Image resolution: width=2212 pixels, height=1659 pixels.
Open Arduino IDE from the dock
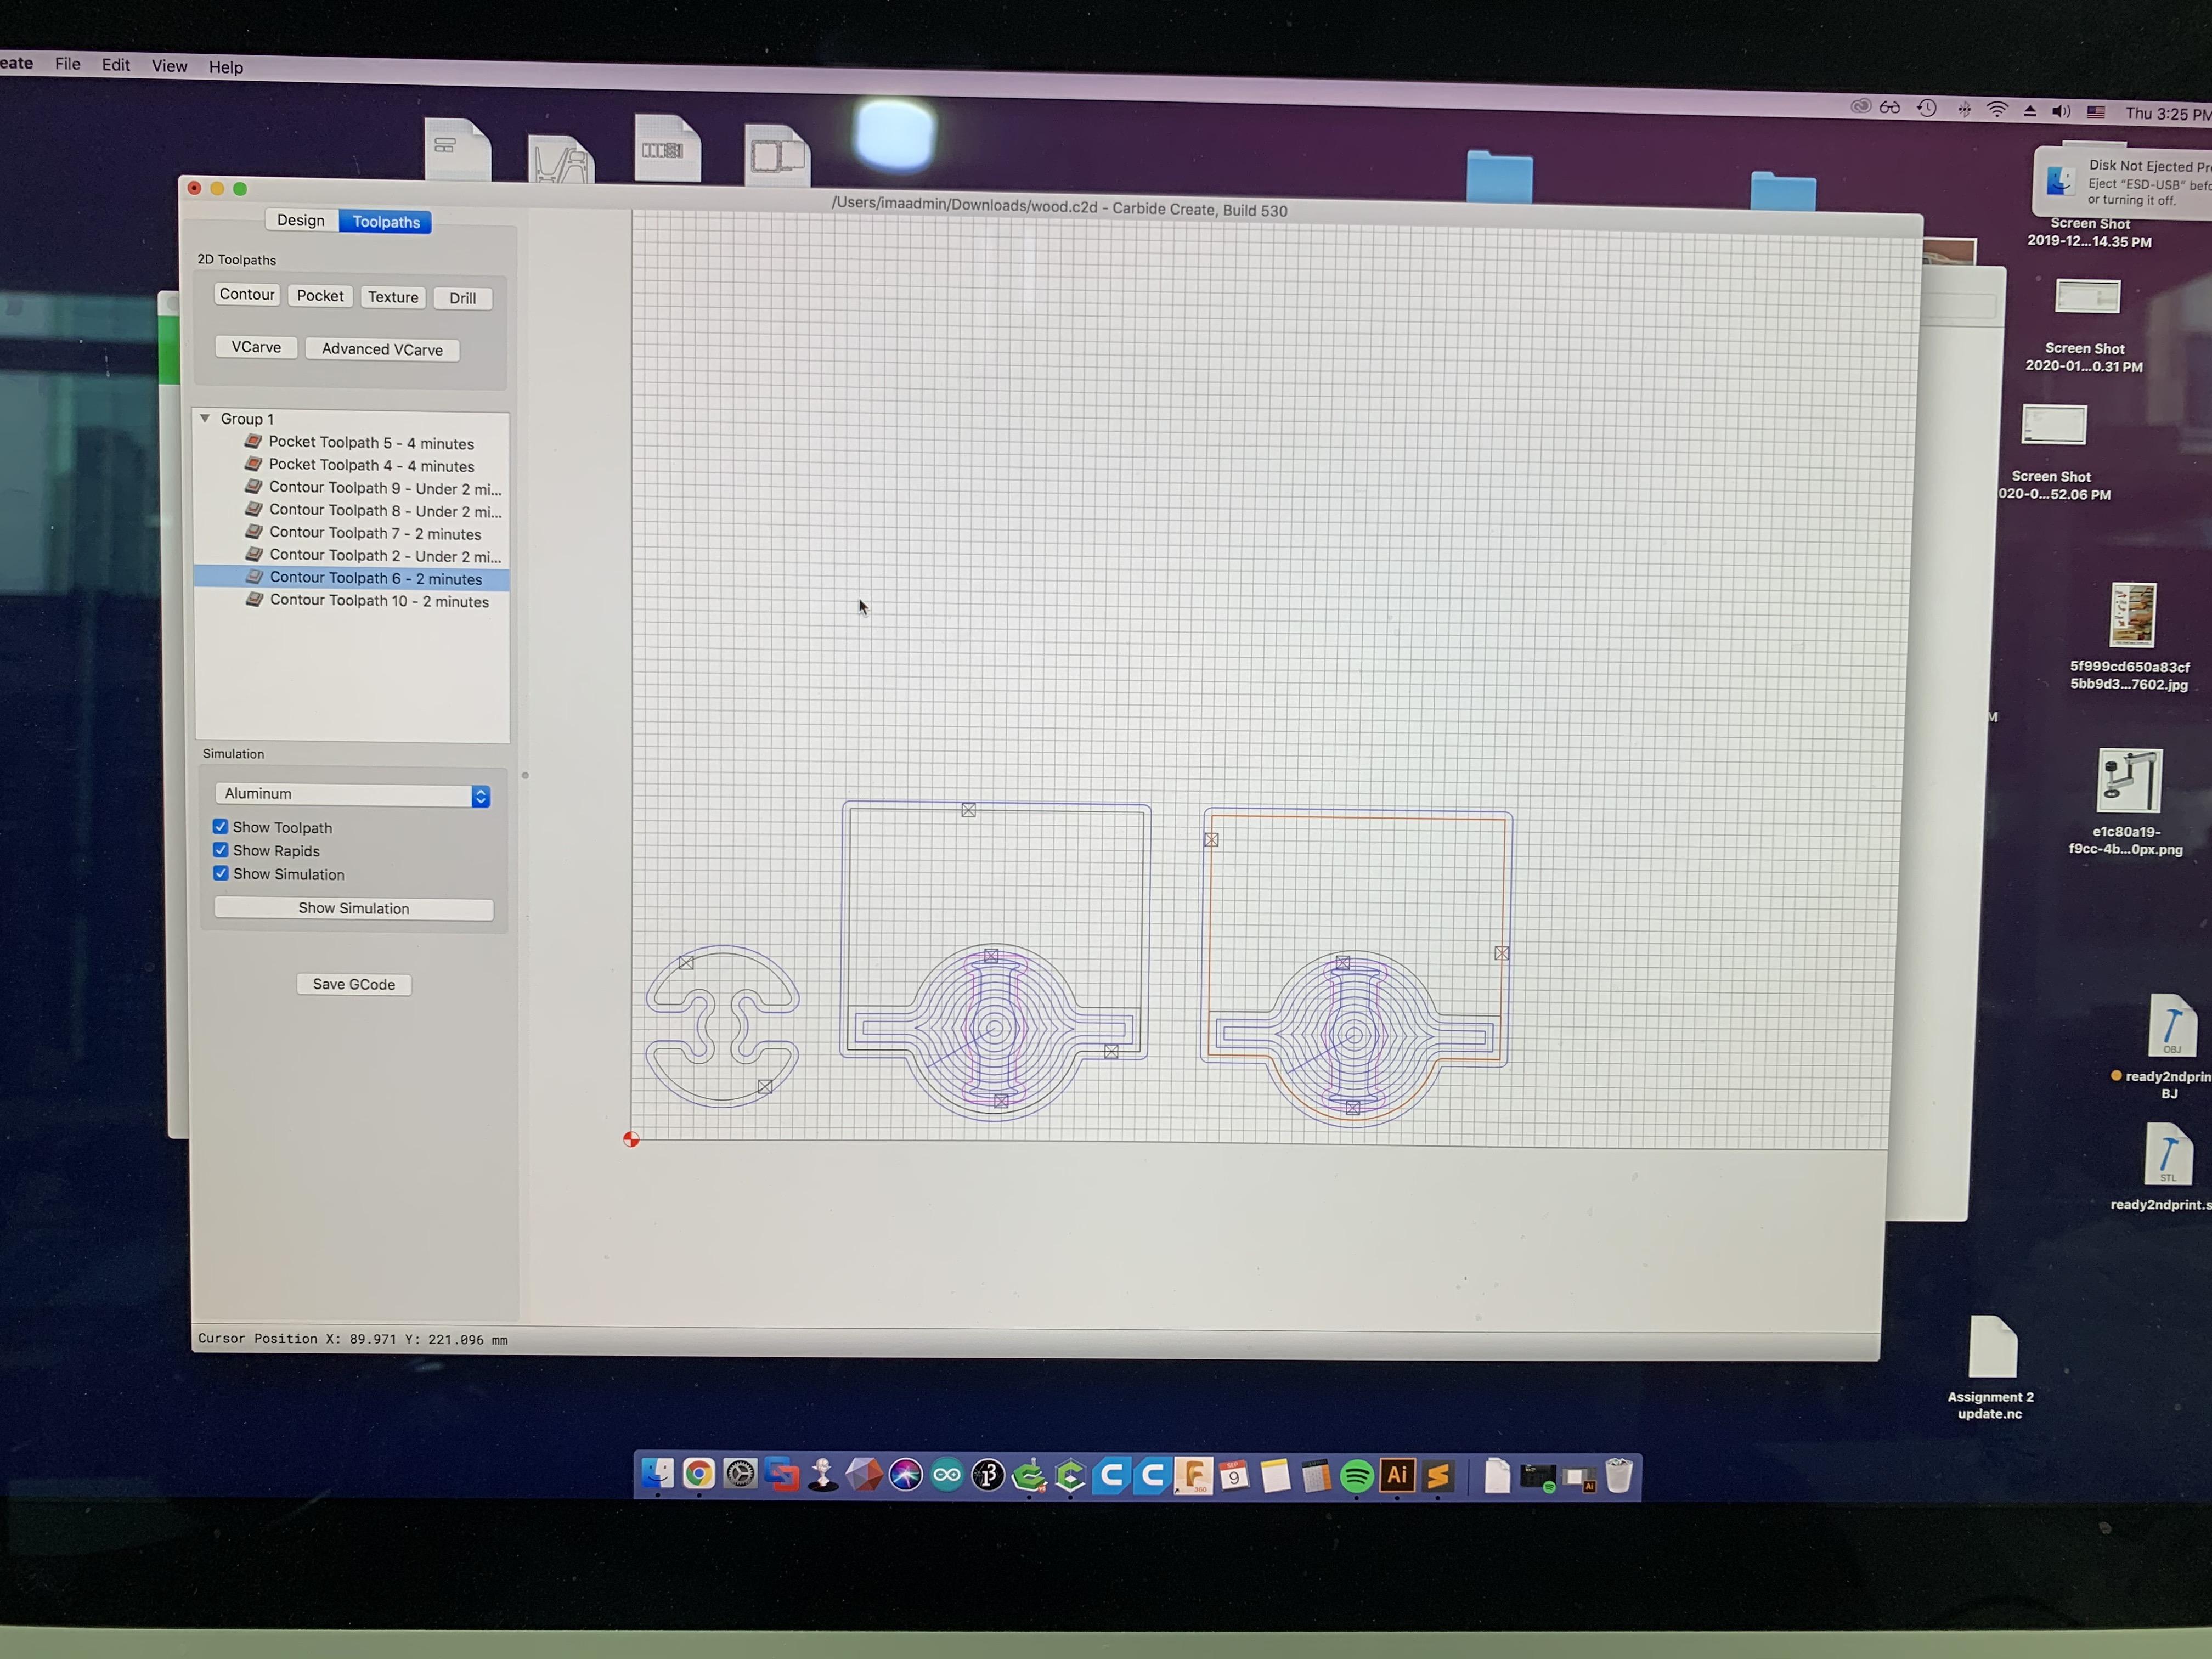pos(946,1475)
